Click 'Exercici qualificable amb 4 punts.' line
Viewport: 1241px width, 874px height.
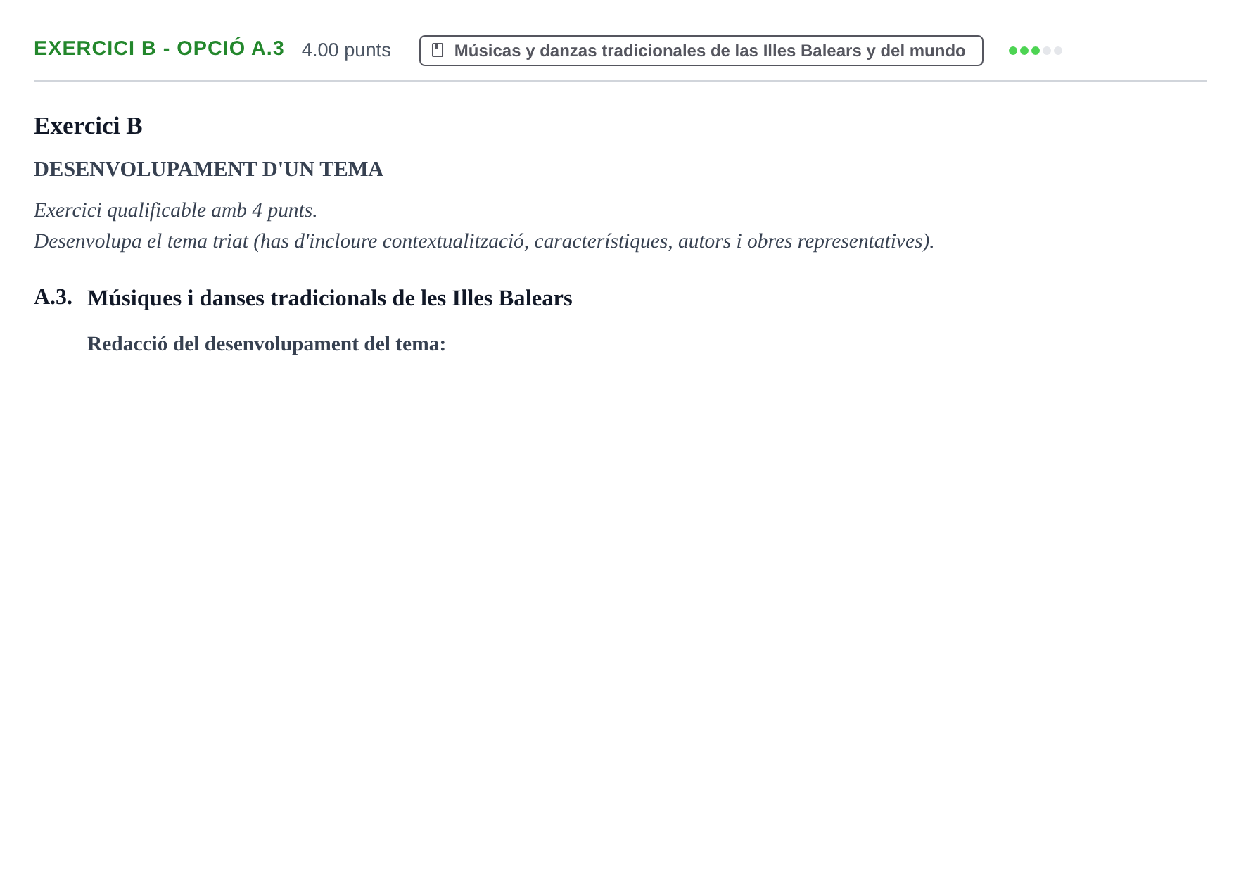176,210
